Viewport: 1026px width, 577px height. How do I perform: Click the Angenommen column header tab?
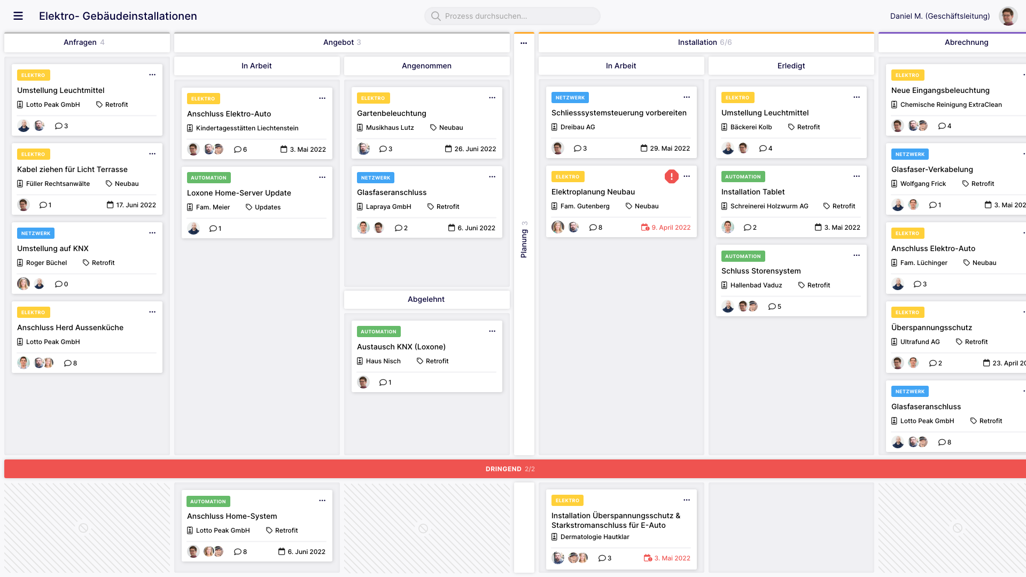(x=426, y=66)
